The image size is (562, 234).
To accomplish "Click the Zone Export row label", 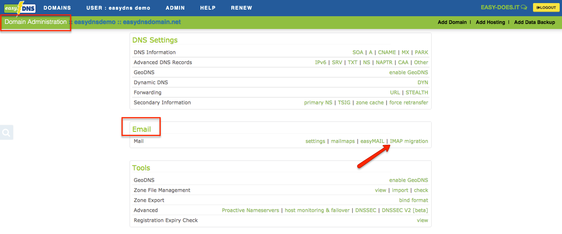I will point(149,200).
